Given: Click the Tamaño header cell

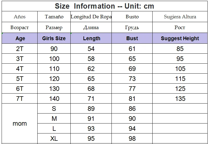Looking at the screenshot, I should (54, 17).
